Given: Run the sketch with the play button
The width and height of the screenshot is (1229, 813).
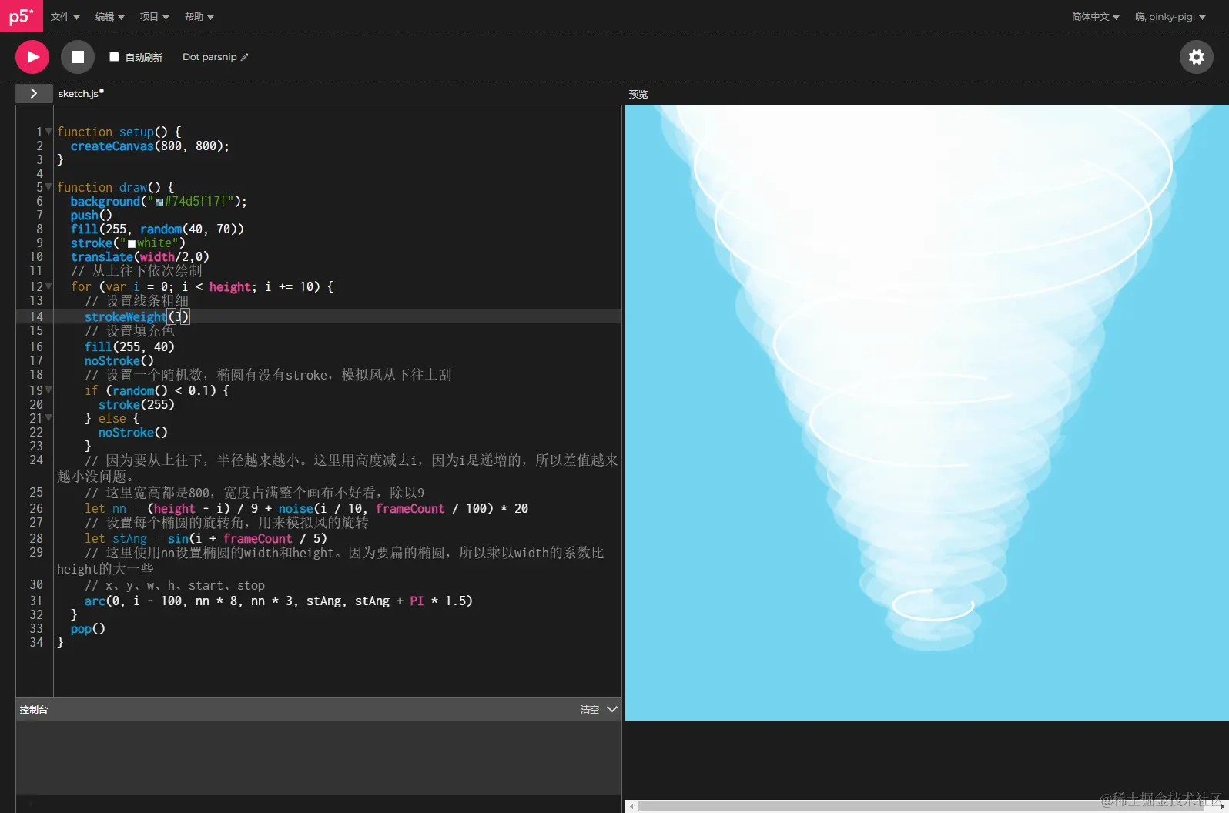Looking at the screenshot, I should 32,57.
